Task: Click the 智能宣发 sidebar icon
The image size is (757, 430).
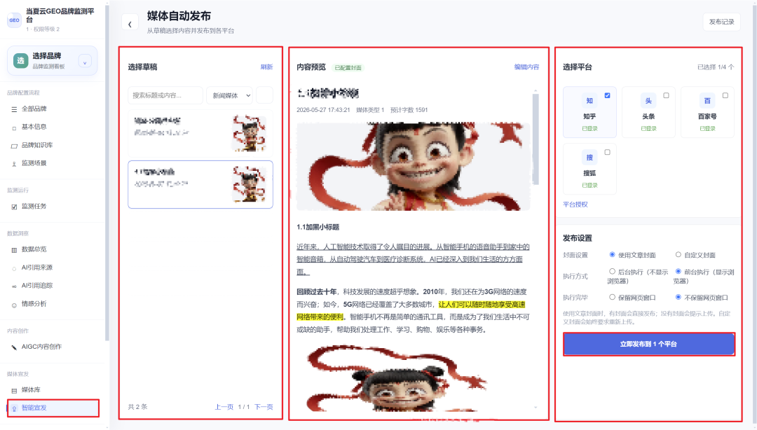Action: 14,408
